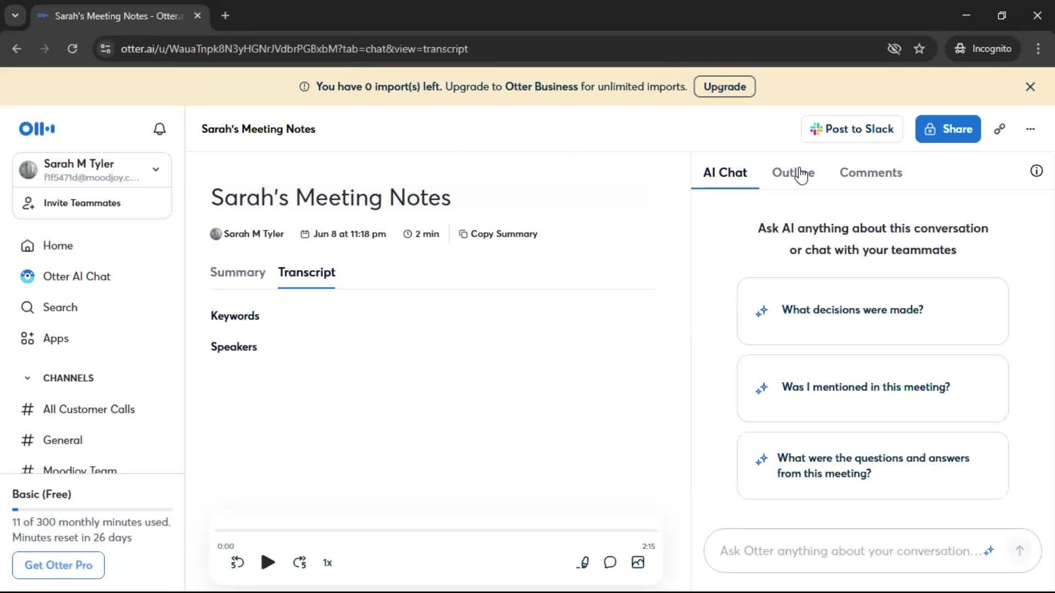The image size is (1055, 593).
Task: Ask 'Was I mentioned in this meeting?'
Action: click(873, 388)
